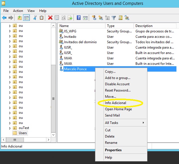Image resolution: width=179 pixels, height=164 pixels.
Task: Click the Back arrow in the toolbar
Action: [x=4, y=18]
